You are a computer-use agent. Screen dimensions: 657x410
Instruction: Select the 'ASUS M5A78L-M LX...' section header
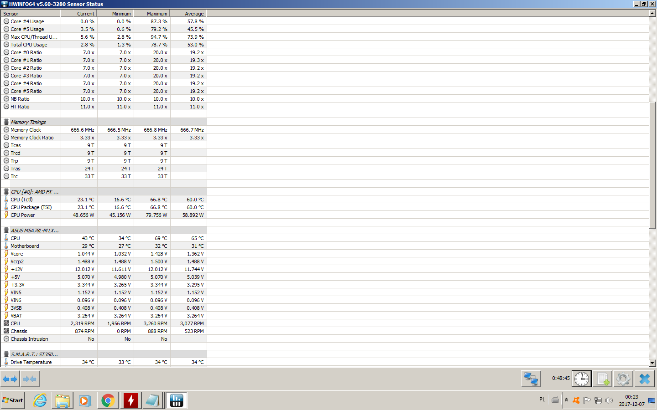[35, 231]
